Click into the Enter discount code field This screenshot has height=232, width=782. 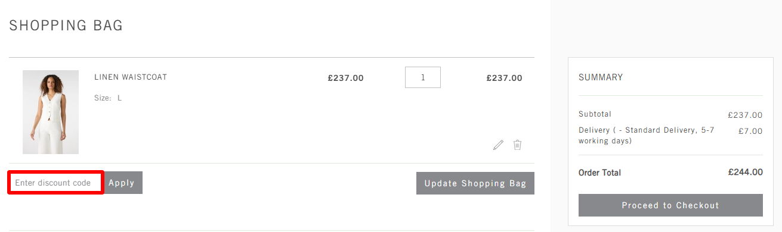click(x=56, y=183)
